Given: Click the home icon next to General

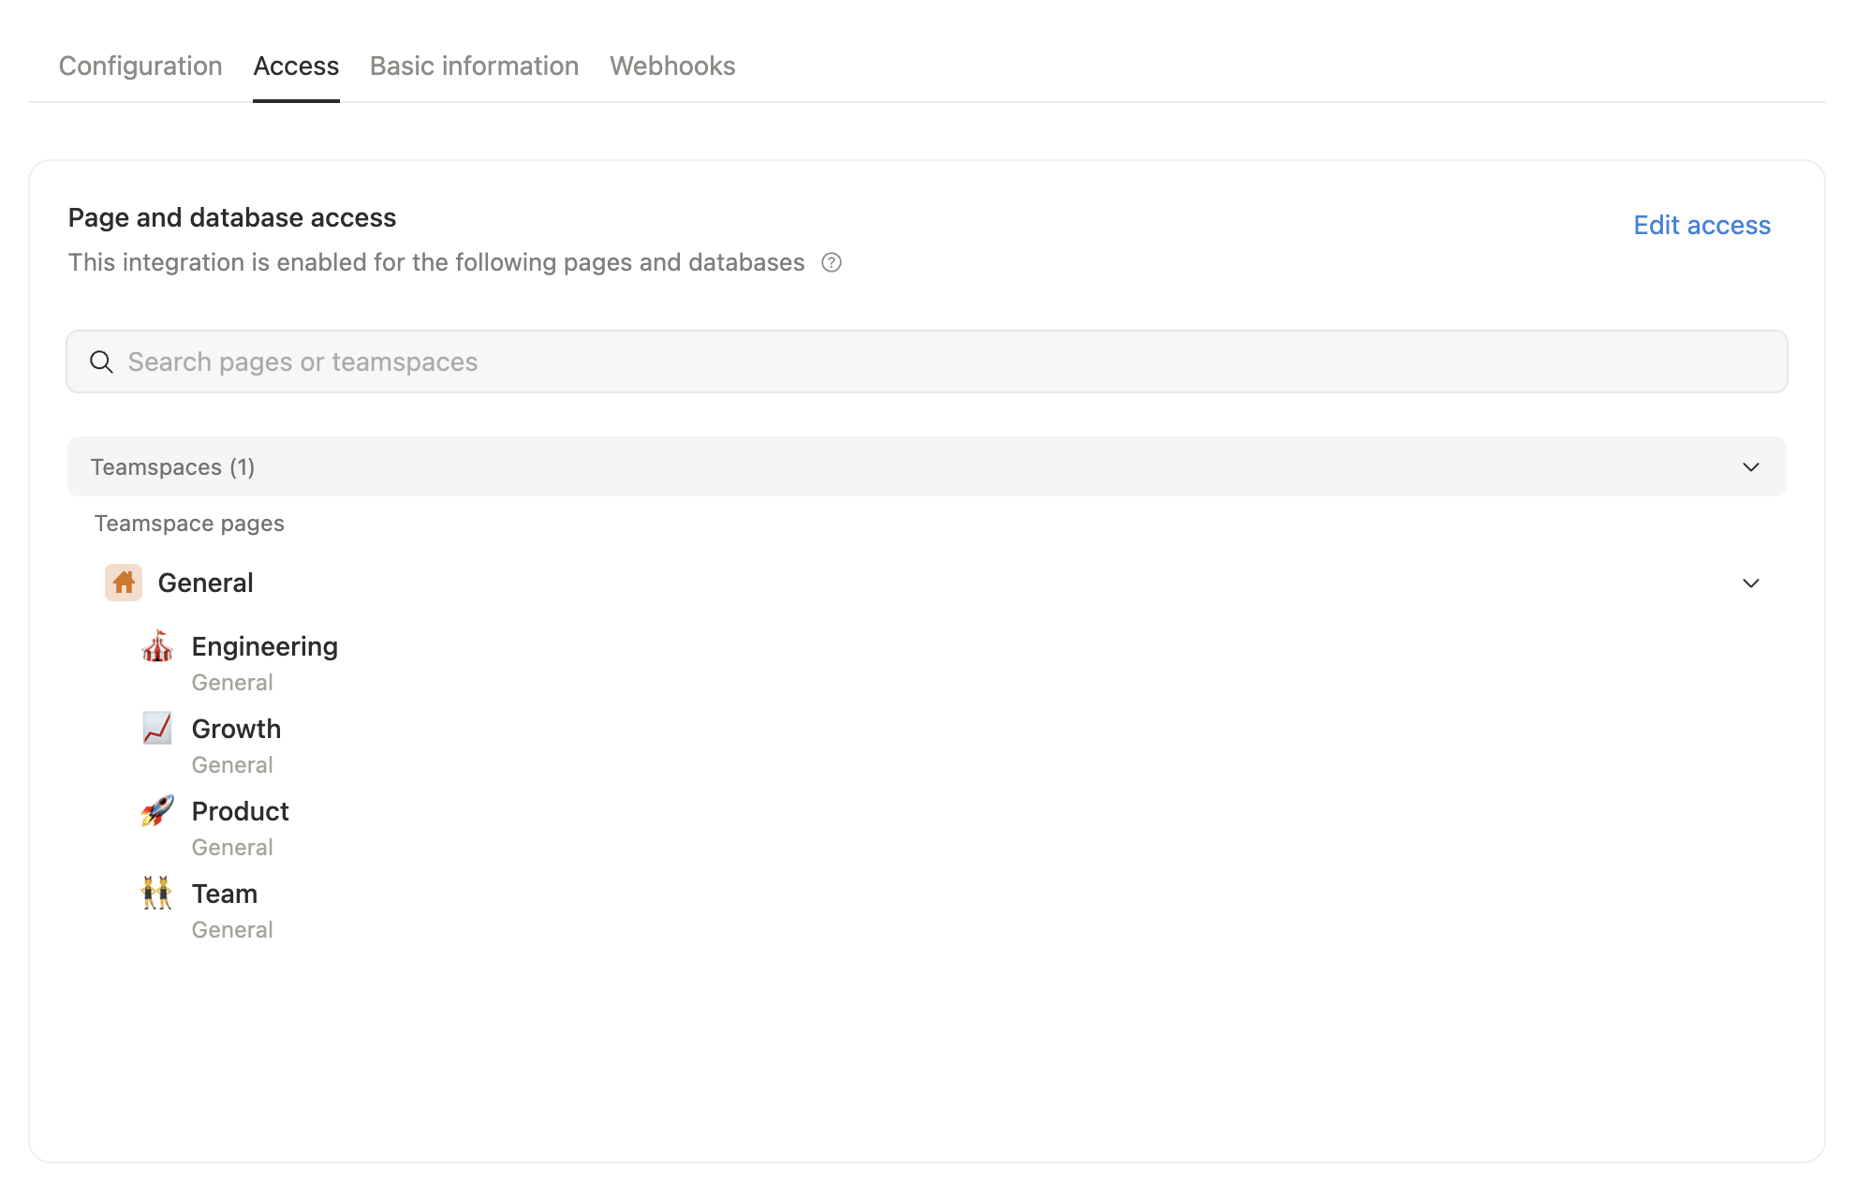Looking at the screenshot, I should coord(123,582).
